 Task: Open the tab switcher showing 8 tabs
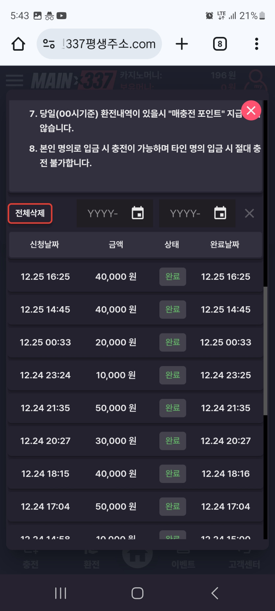tap(220, 44)
